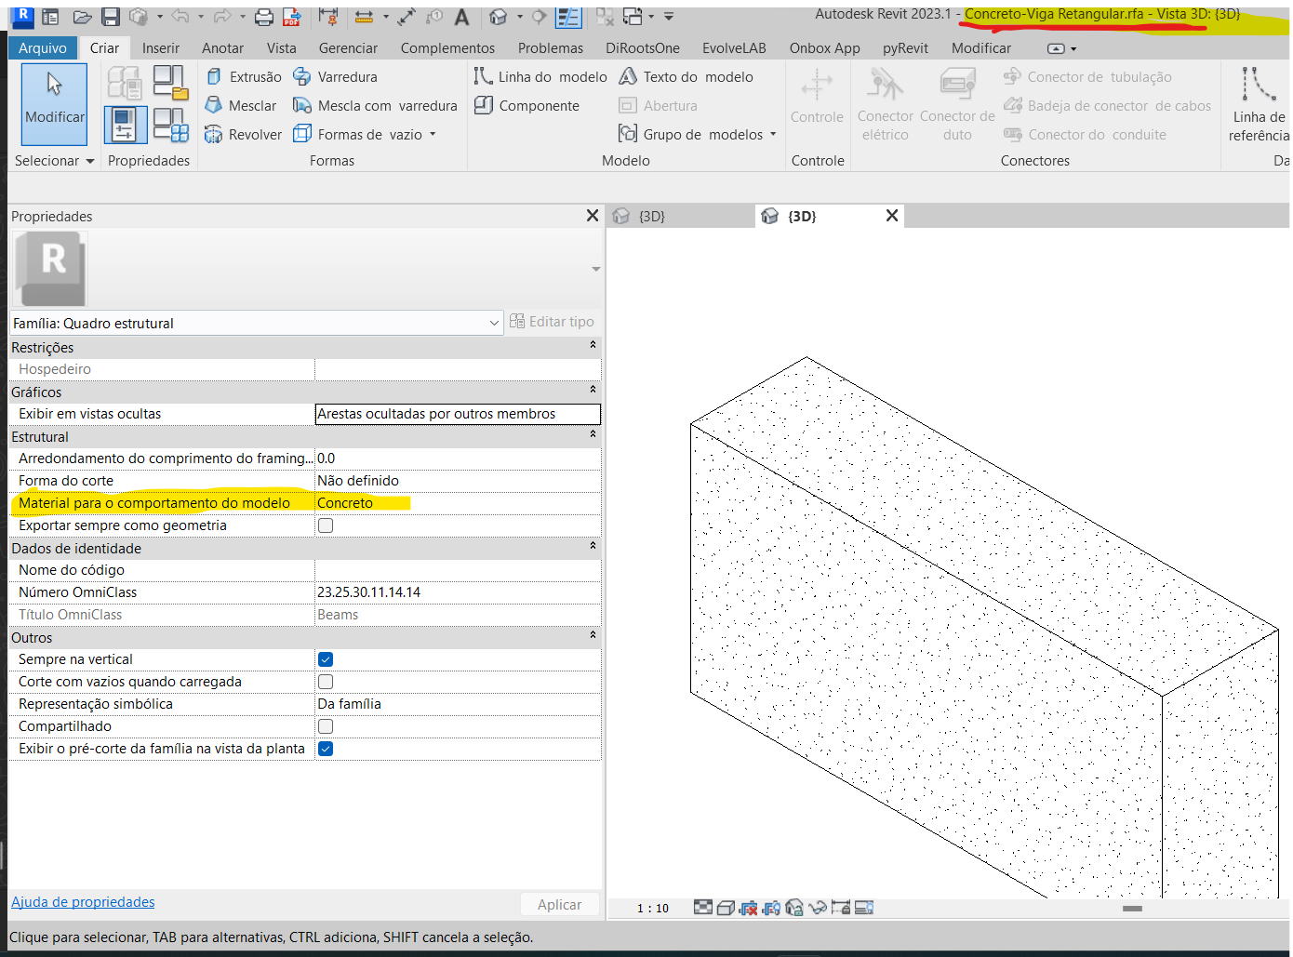The height and width of the screenshot is (957, 1293).
Task: Open the default 3D view from quick access toolbar
Action: point(500,16)
